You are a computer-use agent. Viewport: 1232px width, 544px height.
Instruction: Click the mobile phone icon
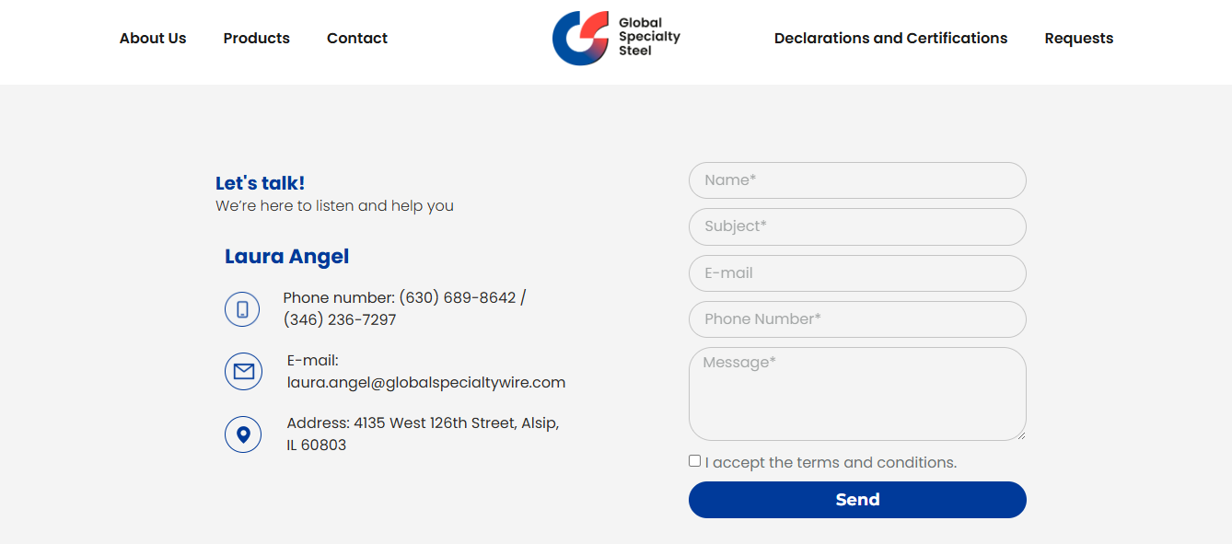[x=243, y=309]
